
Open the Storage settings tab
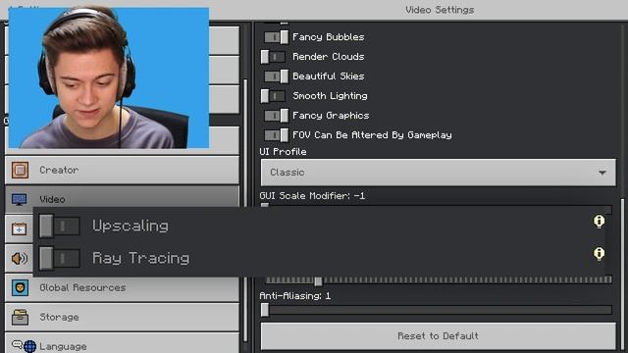(x=122, y=317)
